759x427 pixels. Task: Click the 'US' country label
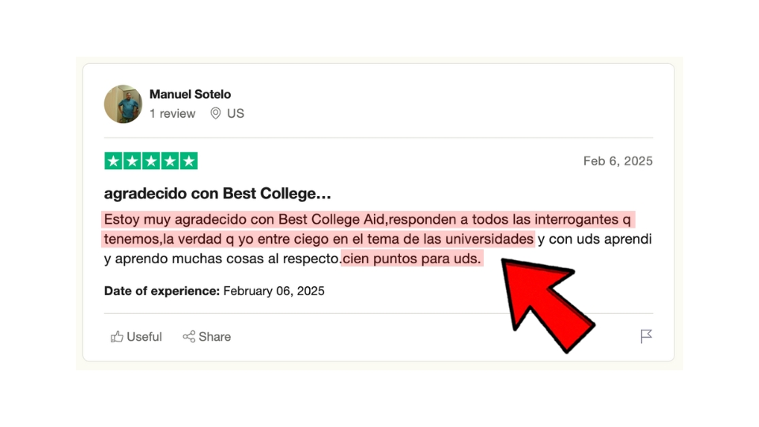[236, 113]
